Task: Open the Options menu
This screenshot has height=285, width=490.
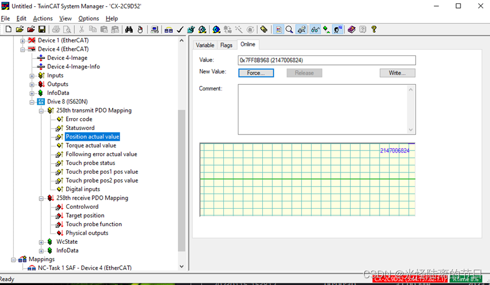Action: coord(88,19)
